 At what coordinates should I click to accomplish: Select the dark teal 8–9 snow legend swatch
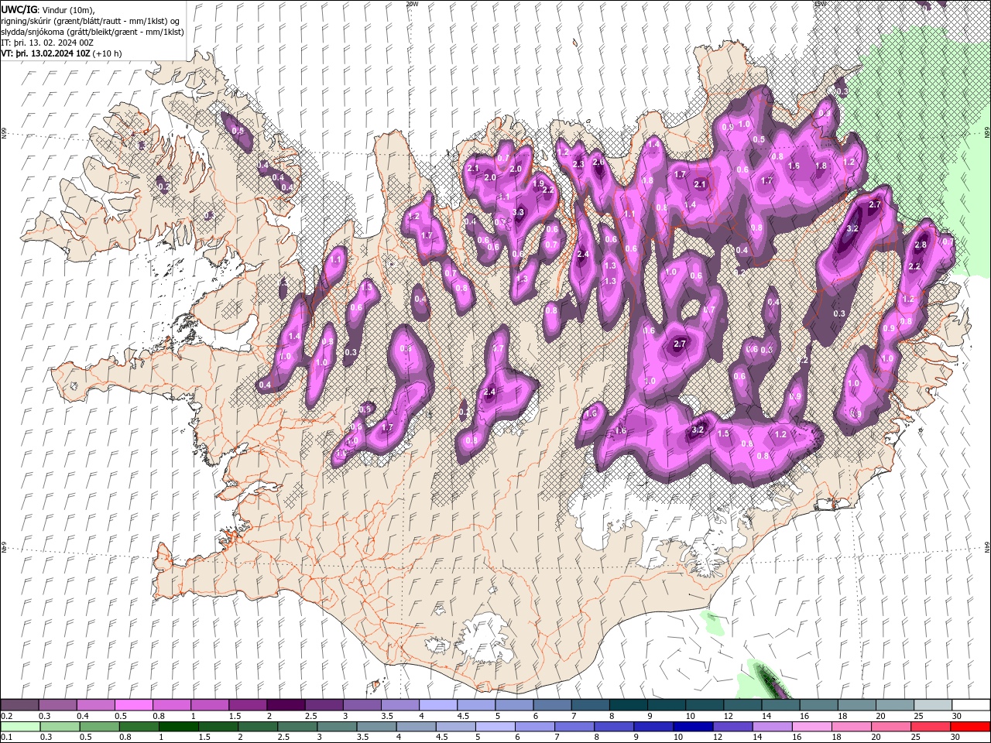[x=628, y=705]
